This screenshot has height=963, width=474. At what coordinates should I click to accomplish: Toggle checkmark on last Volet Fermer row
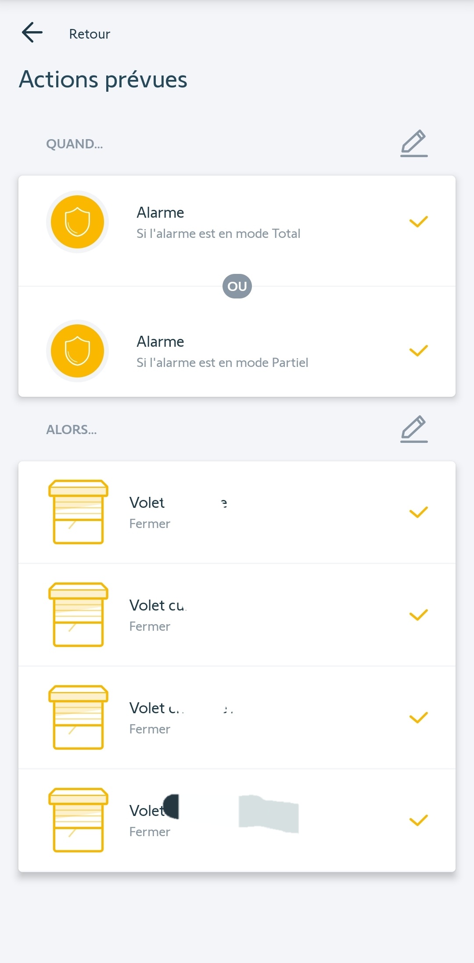point(418,820)
